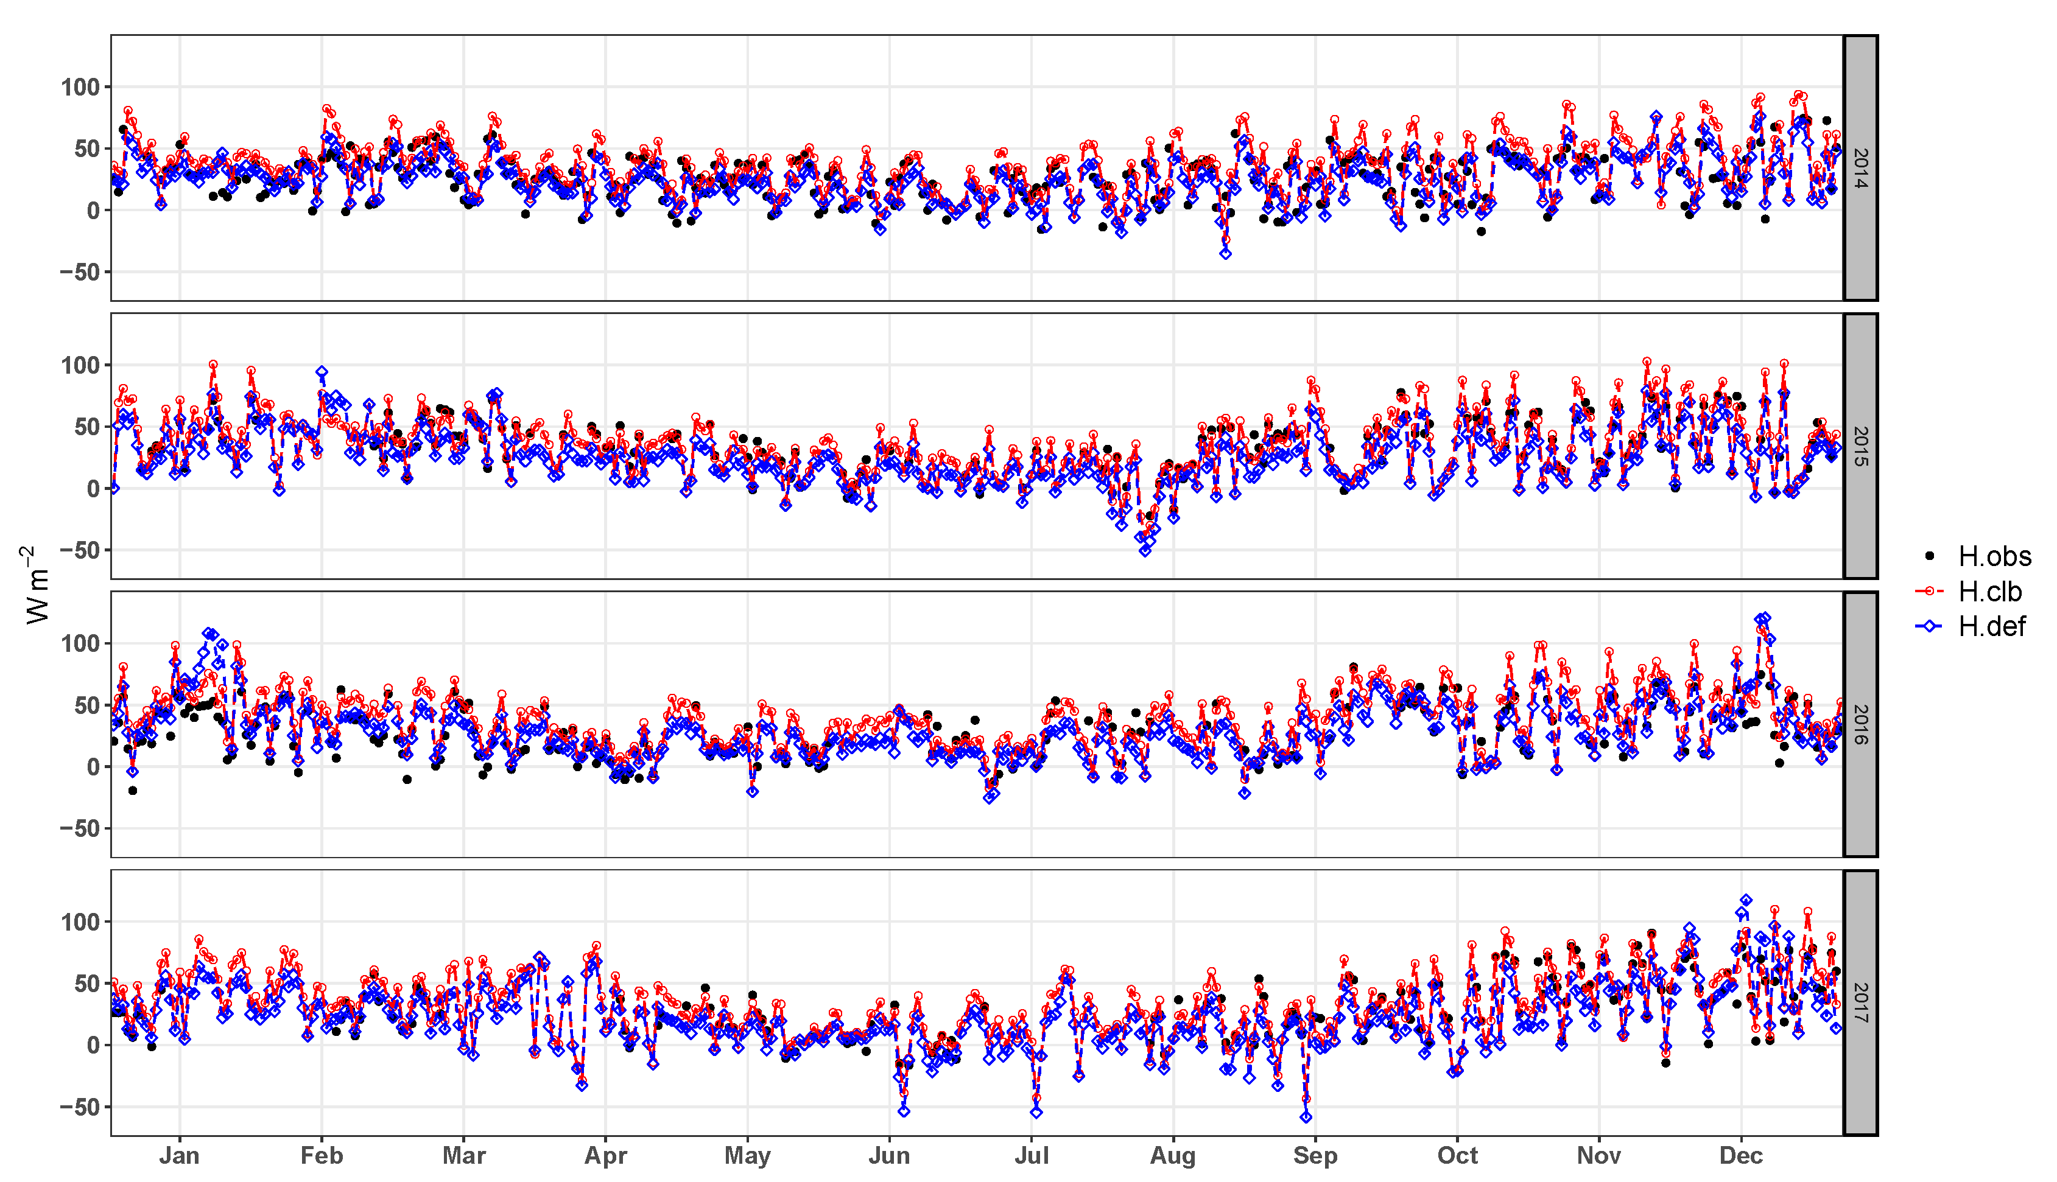Click the 0 tick in 2016 panel
Viewport: 2057px width, 1182px height.
(93, 767)
